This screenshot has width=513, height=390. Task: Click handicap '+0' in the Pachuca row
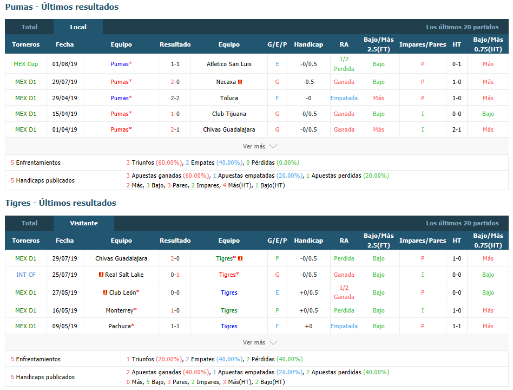tap(308, 326)
